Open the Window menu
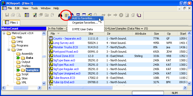The image size is (193, 96). pyautogui.click(x=46, y=8)
